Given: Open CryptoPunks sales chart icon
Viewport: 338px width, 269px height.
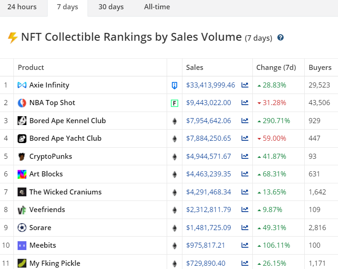Looking at the screenshot, I should point(244,156).
